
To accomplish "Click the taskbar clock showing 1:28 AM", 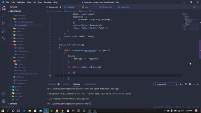I will coord(189,111).
